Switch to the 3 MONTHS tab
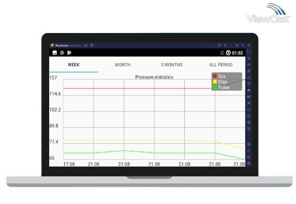296x204 pixels. [x=172, y=65]
